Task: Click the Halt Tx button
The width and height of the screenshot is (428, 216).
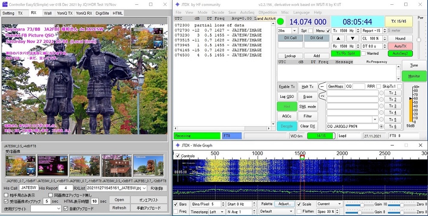Action: (308, 87)
